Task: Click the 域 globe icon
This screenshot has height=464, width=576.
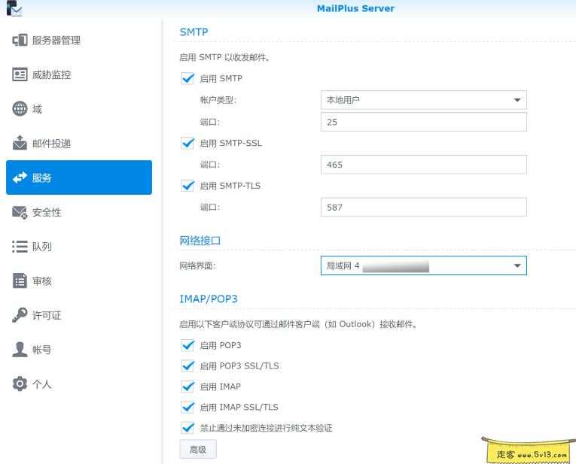Action: (20, 109)
